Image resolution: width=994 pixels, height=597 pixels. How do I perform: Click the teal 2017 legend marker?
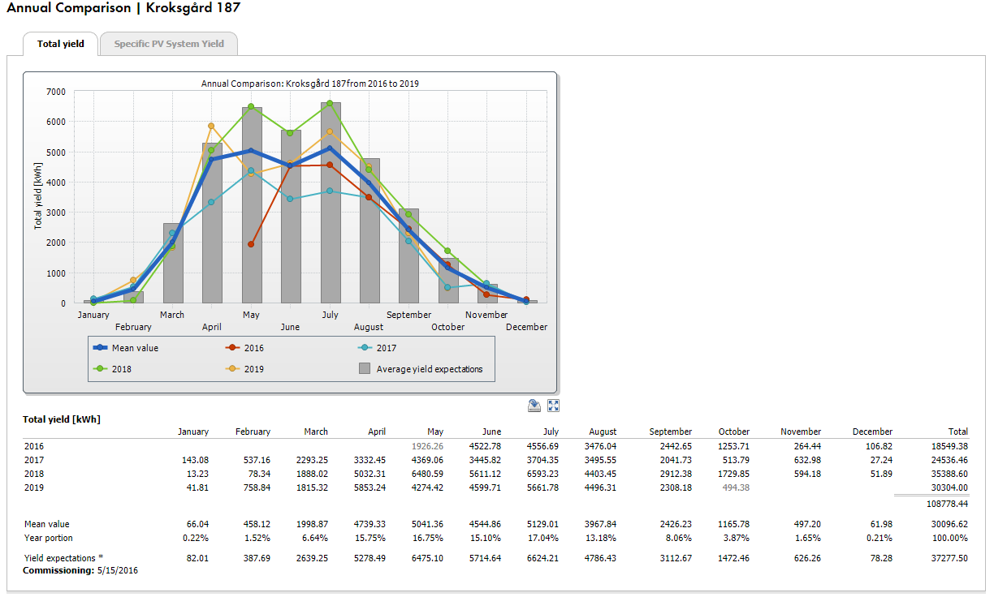365,348
